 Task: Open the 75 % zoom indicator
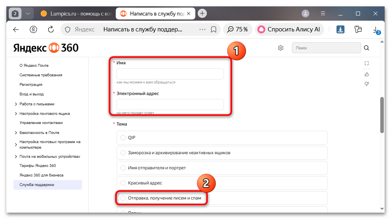237,29
